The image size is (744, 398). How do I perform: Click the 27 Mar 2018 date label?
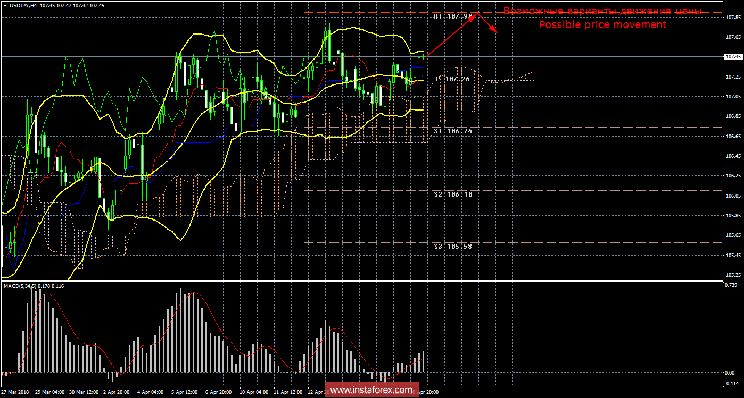point(16,392)
